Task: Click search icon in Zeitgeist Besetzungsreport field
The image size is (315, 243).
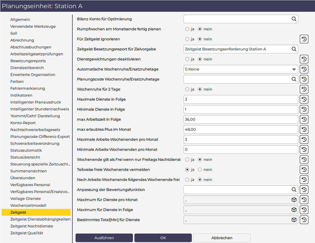Action: pos(294,49)
